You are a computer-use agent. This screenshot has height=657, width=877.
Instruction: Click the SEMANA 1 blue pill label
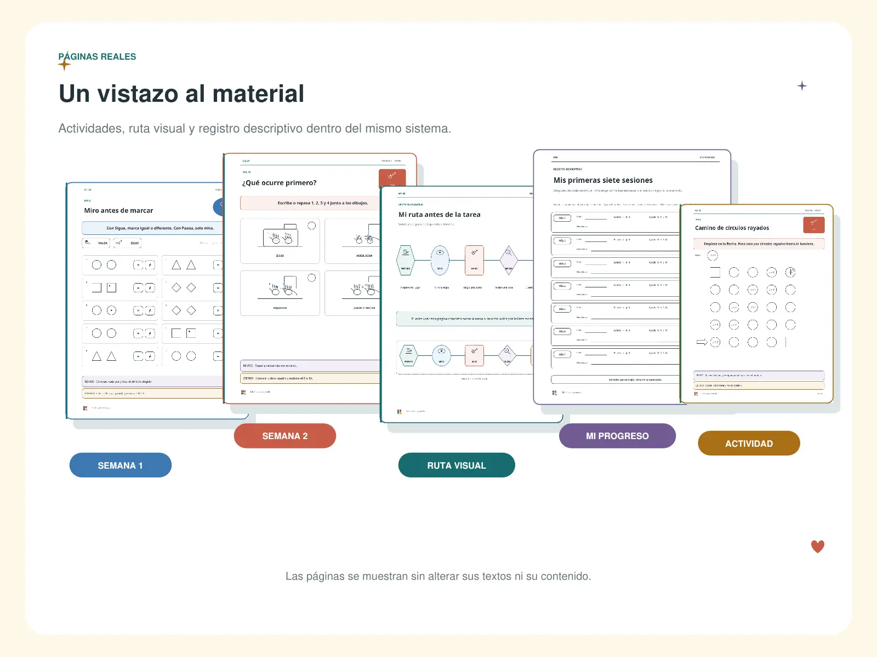(x=121, y=465)
